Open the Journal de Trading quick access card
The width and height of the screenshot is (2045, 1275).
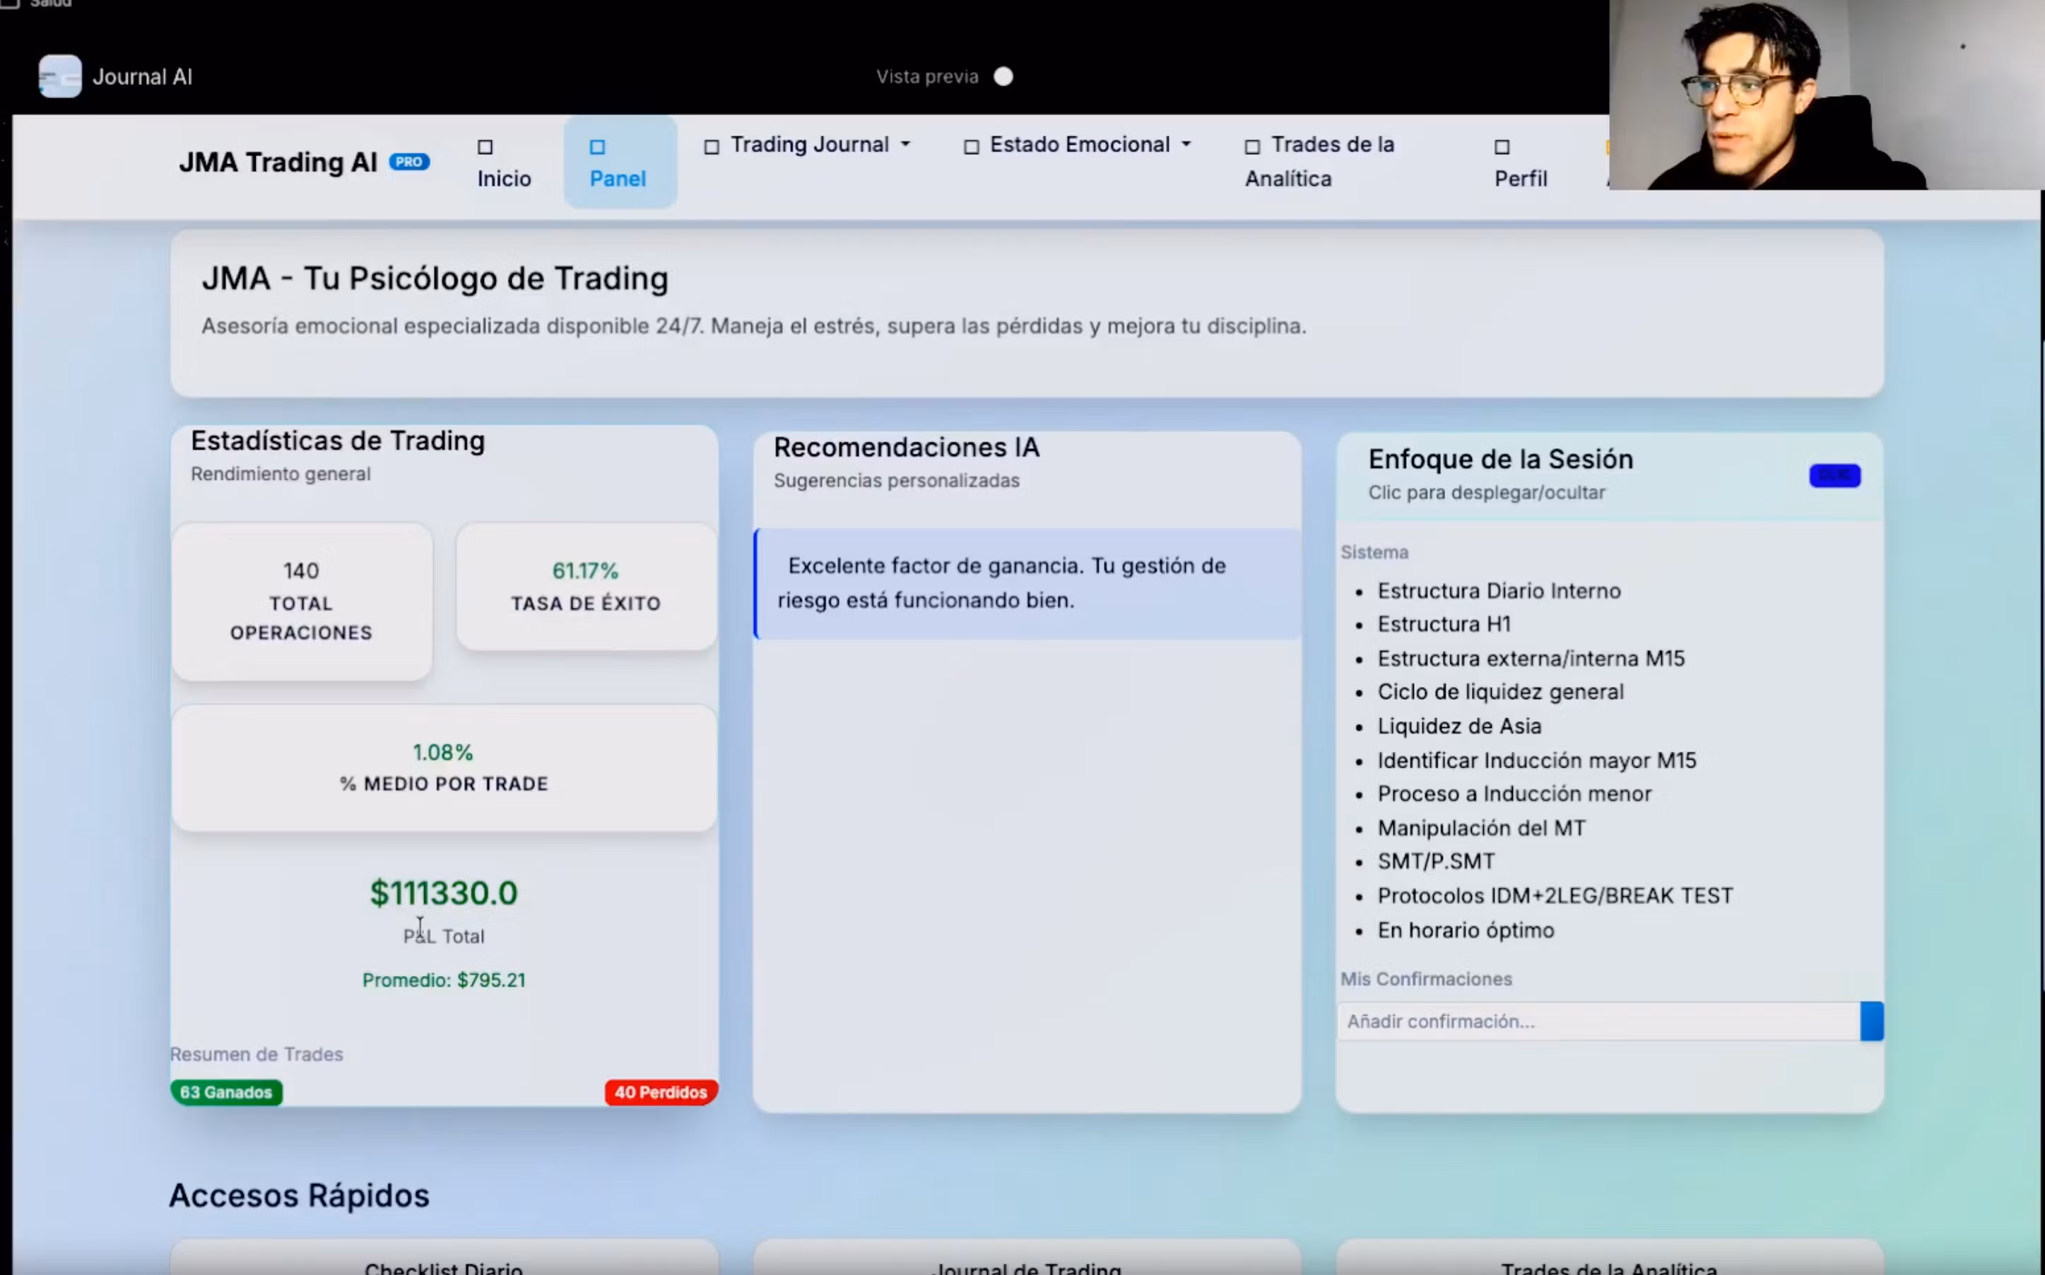[x=1027, y=1262]
